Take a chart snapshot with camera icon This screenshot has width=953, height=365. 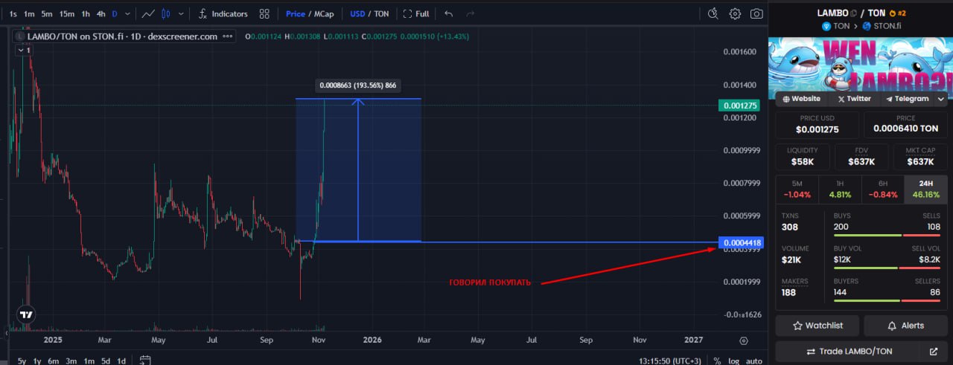tap(756, 13)
